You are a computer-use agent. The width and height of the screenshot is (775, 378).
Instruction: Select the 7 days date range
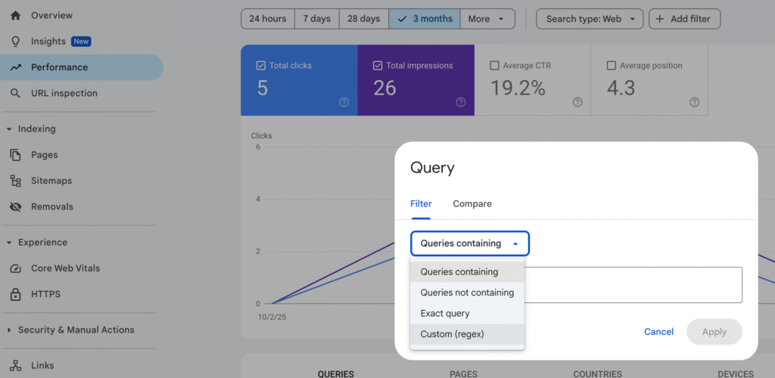[317, 19]
